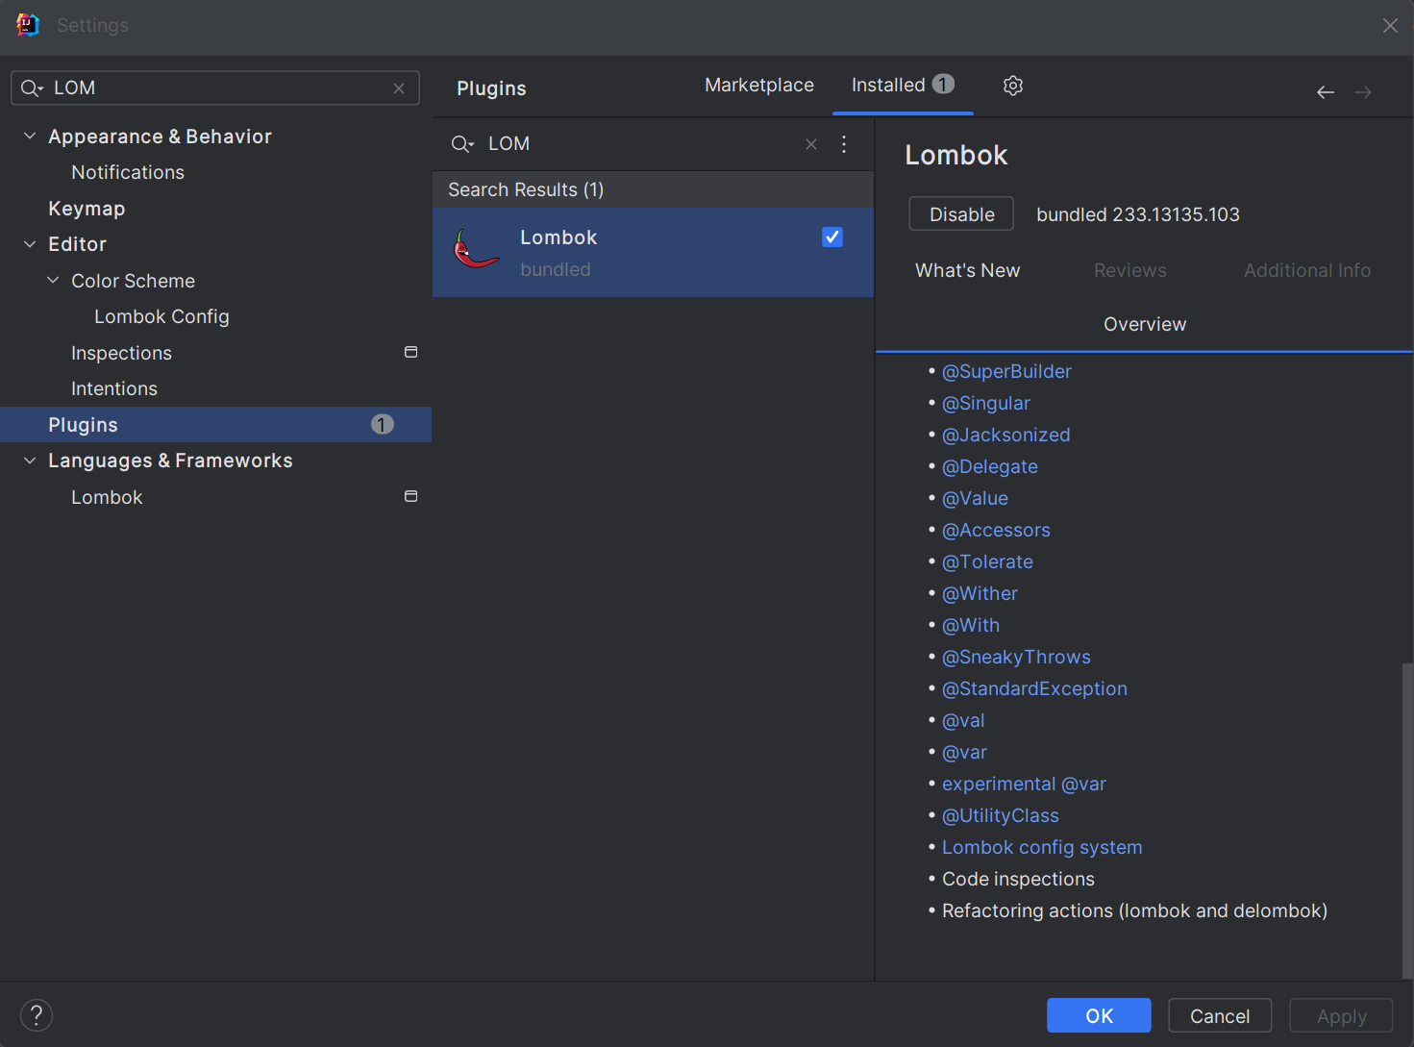Open the Reviews tab
This screenshot has width=1414, height=1047.
coord(1129,271)
